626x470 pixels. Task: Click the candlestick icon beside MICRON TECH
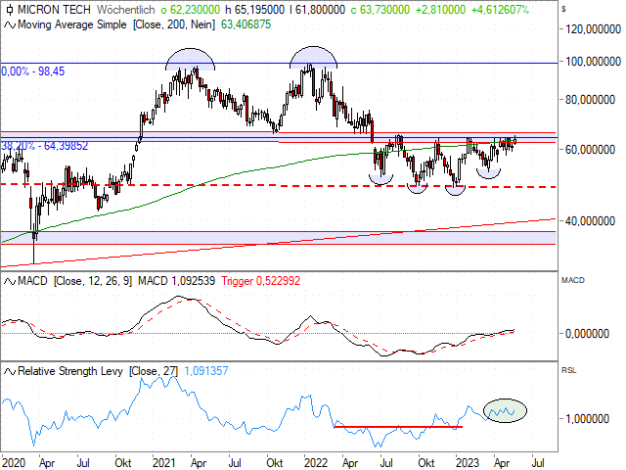click(x=9, y=9)
